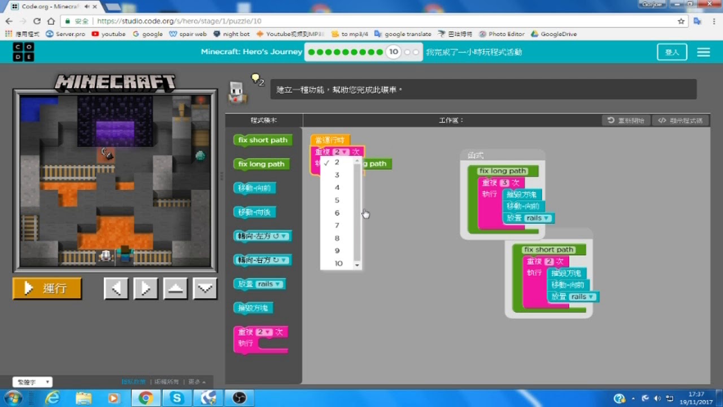
Task: Click the left arrow movement button
Action: coord(116,288)
